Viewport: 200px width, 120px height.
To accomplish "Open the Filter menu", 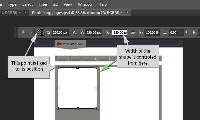I will point(43,4).
